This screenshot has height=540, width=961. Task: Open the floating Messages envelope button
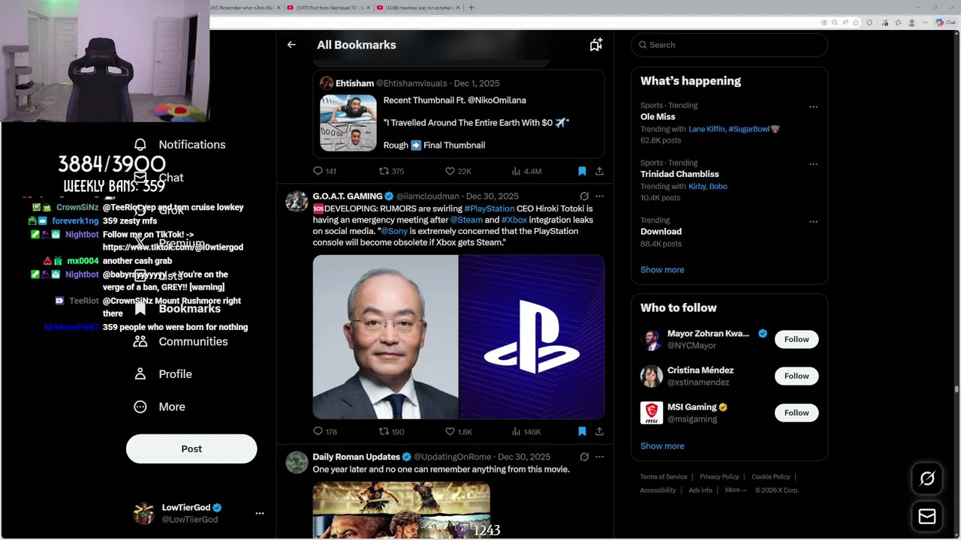point(927,517)
